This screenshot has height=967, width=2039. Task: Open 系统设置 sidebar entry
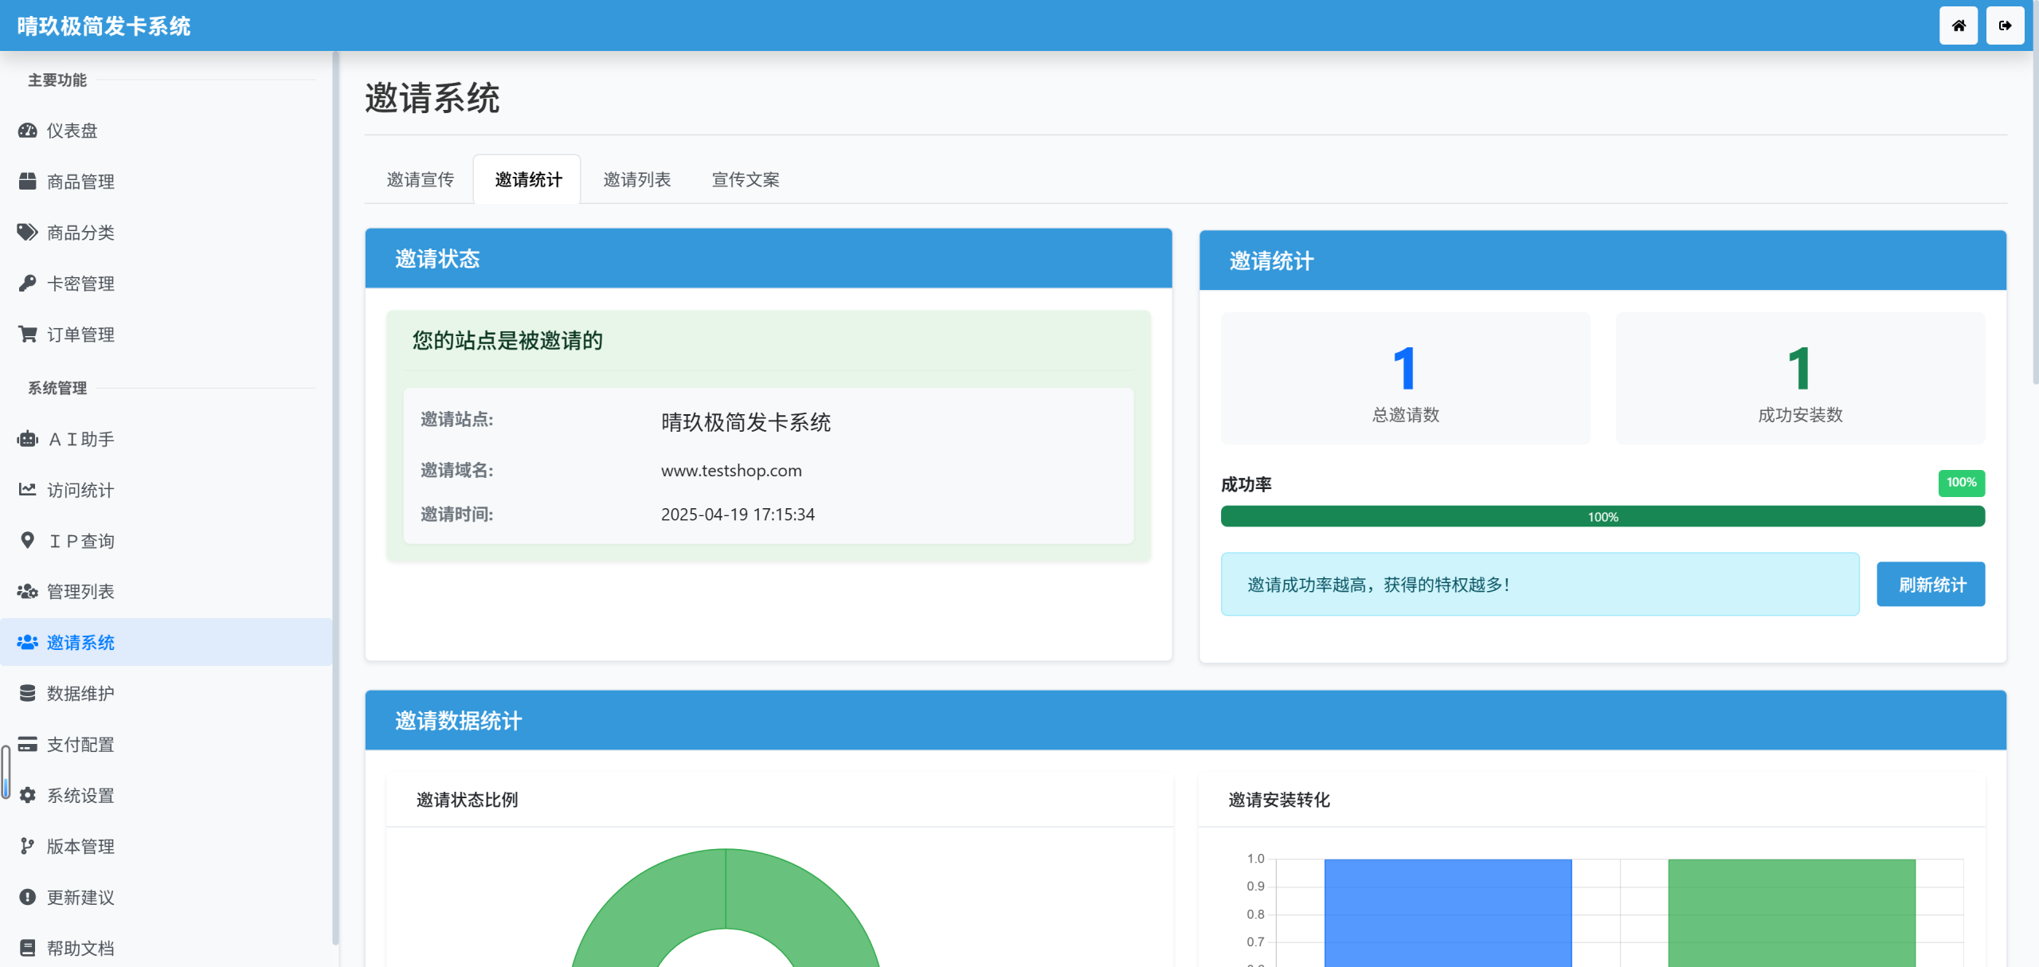click(x=166, y=795)
